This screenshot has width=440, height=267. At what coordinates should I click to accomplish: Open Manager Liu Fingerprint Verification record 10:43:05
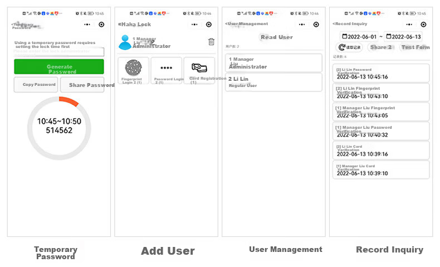381,111
